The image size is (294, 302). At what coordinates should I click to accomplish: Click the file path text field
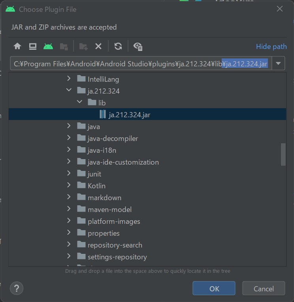tap(141, 64)
